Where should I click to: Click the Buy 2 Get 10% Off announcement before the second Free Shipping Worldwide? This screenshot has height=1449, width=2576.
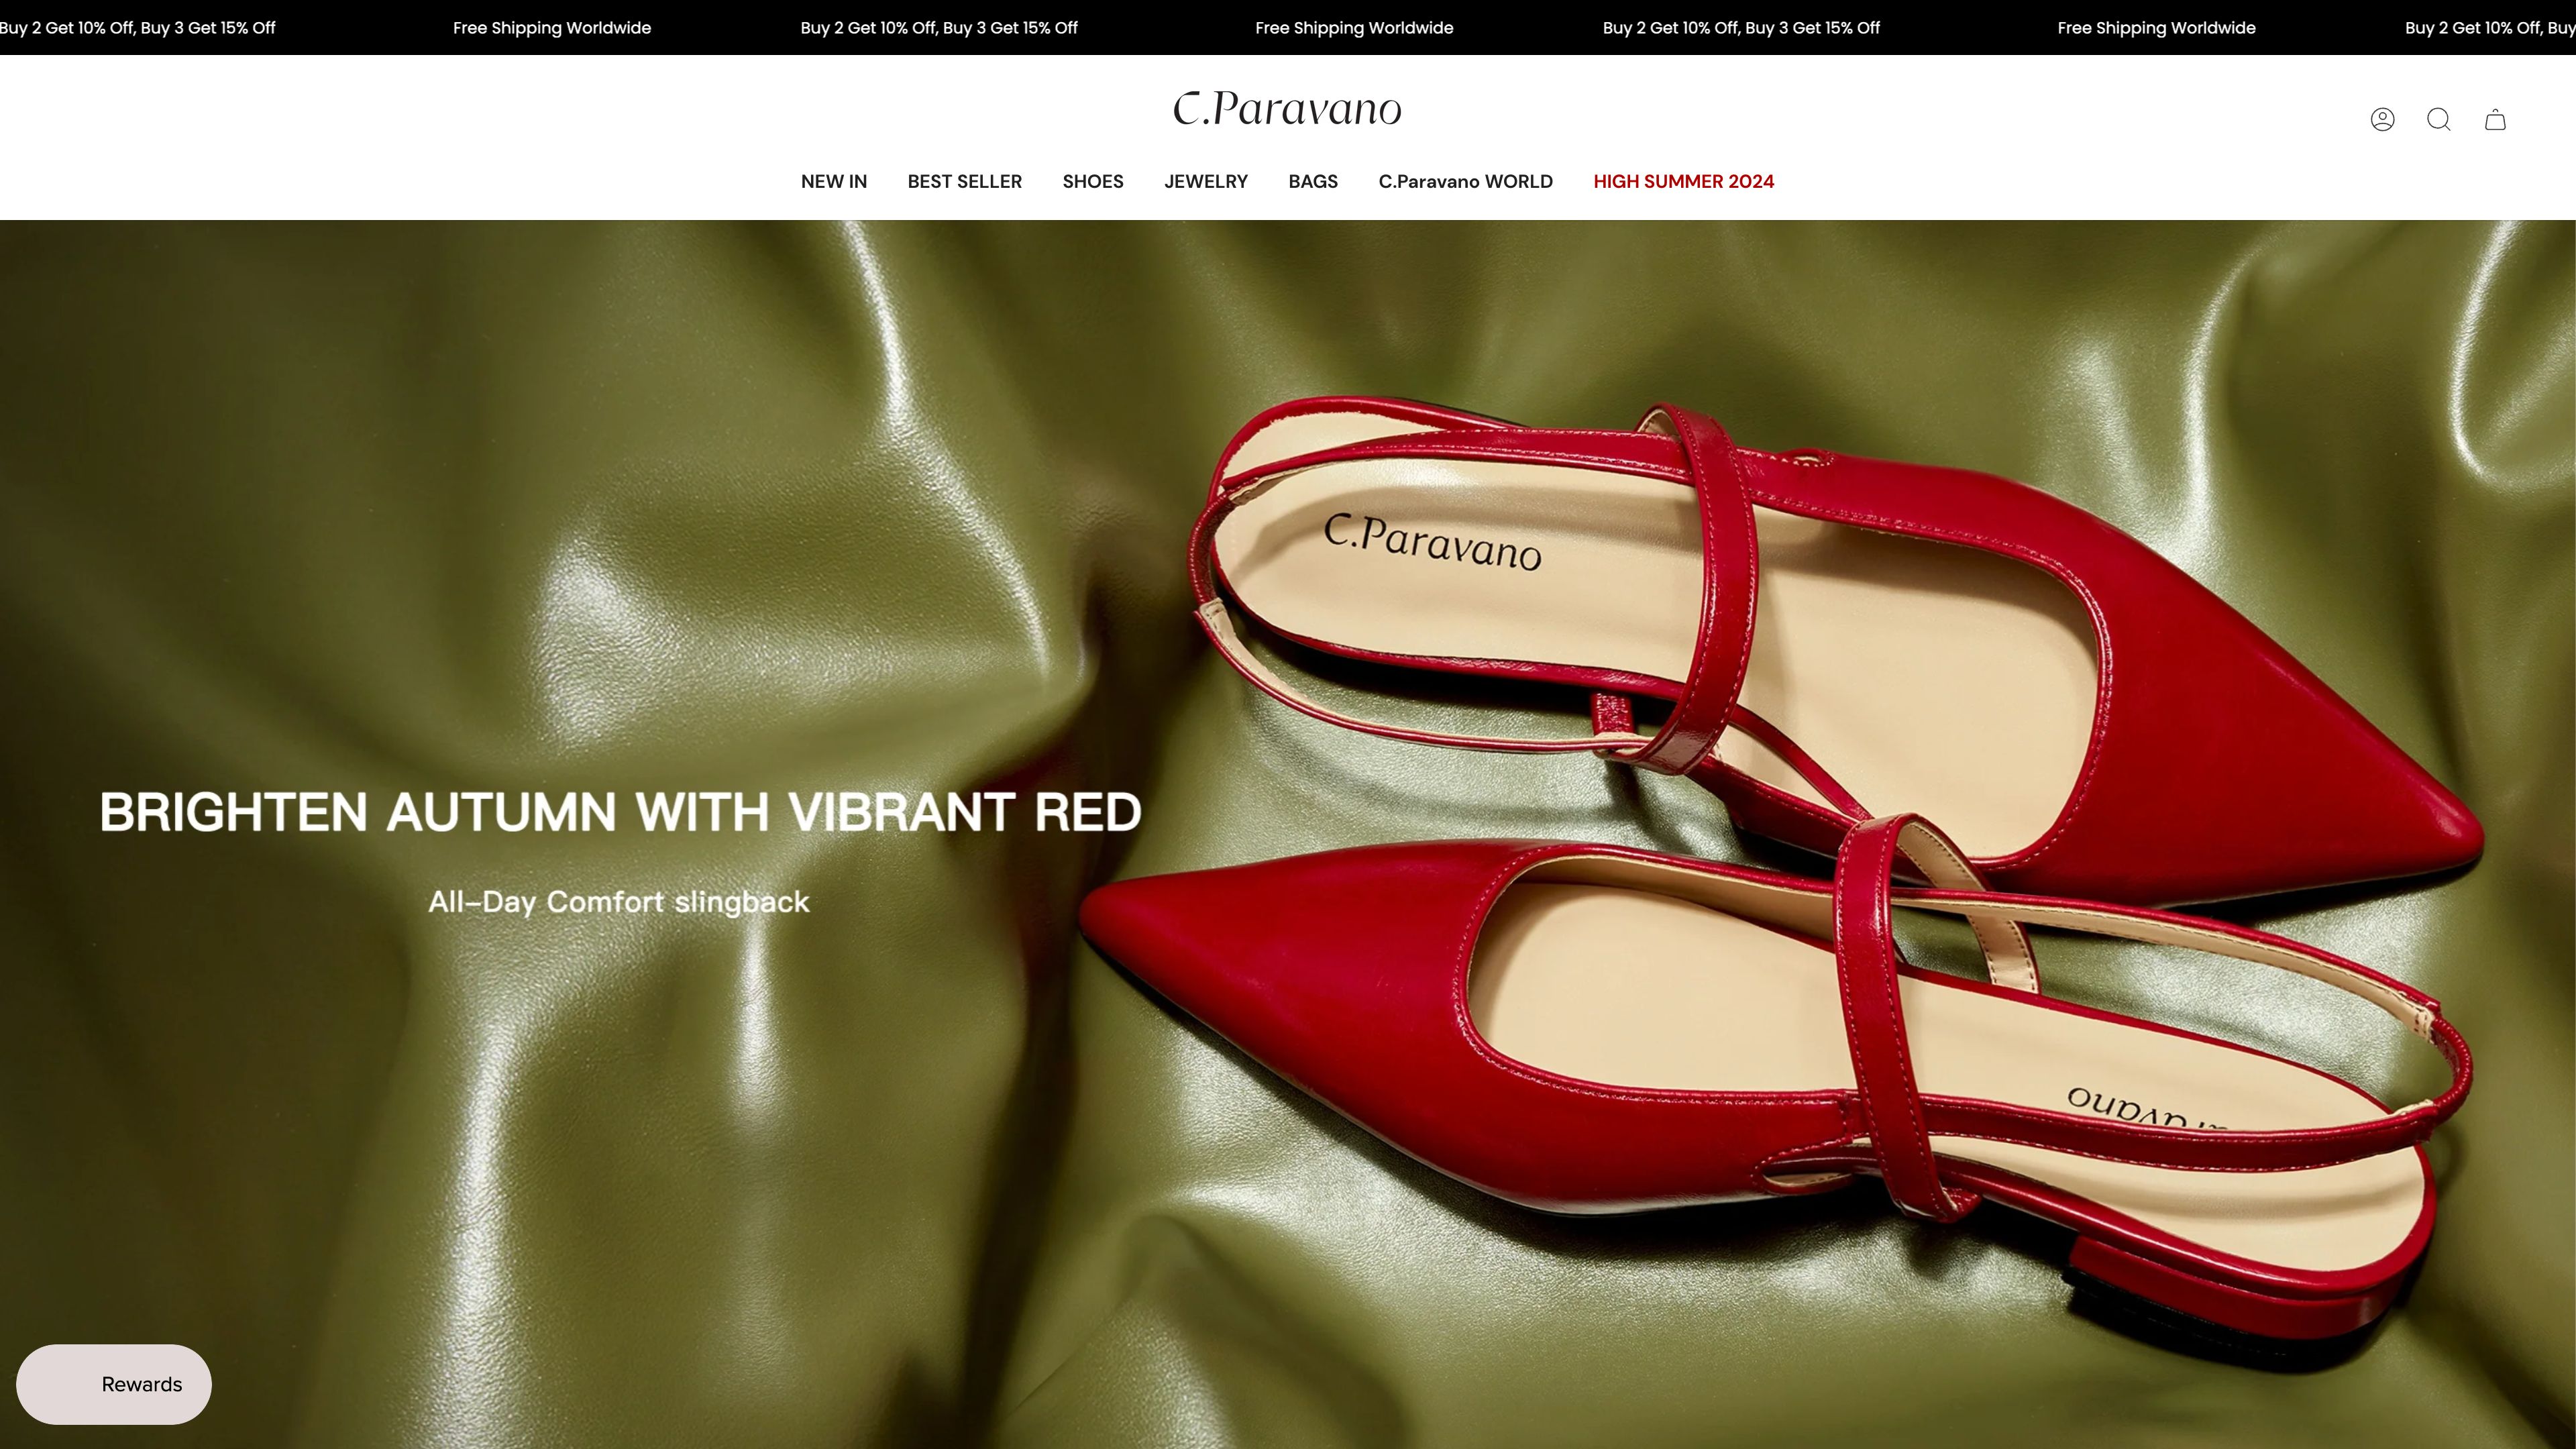(939, 28)
